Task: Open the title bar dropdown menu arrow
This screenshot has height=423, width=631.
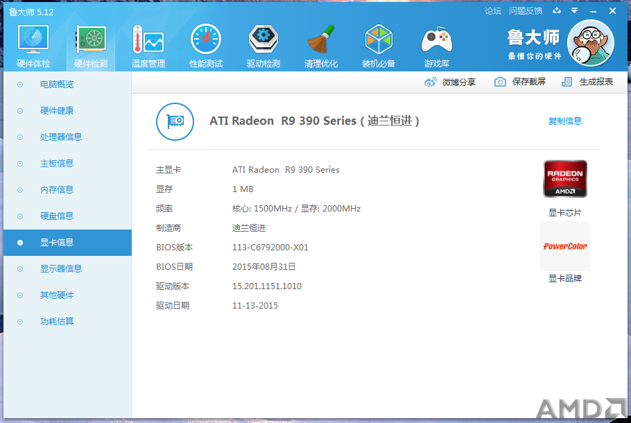Action: click(x=575, y=10)
